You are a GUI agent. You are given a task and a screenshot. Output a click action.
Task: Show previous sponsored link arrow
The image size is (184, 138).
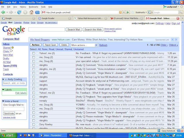(x=172, y=40)
